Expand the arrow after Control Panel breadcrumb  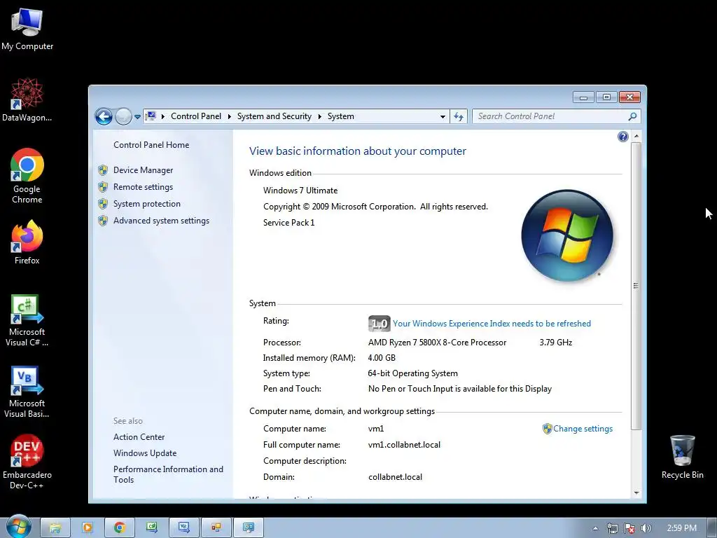(229, 117)
